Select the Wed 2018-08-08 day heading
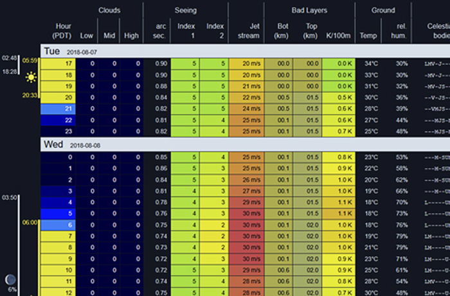 [x=245, y=144]
